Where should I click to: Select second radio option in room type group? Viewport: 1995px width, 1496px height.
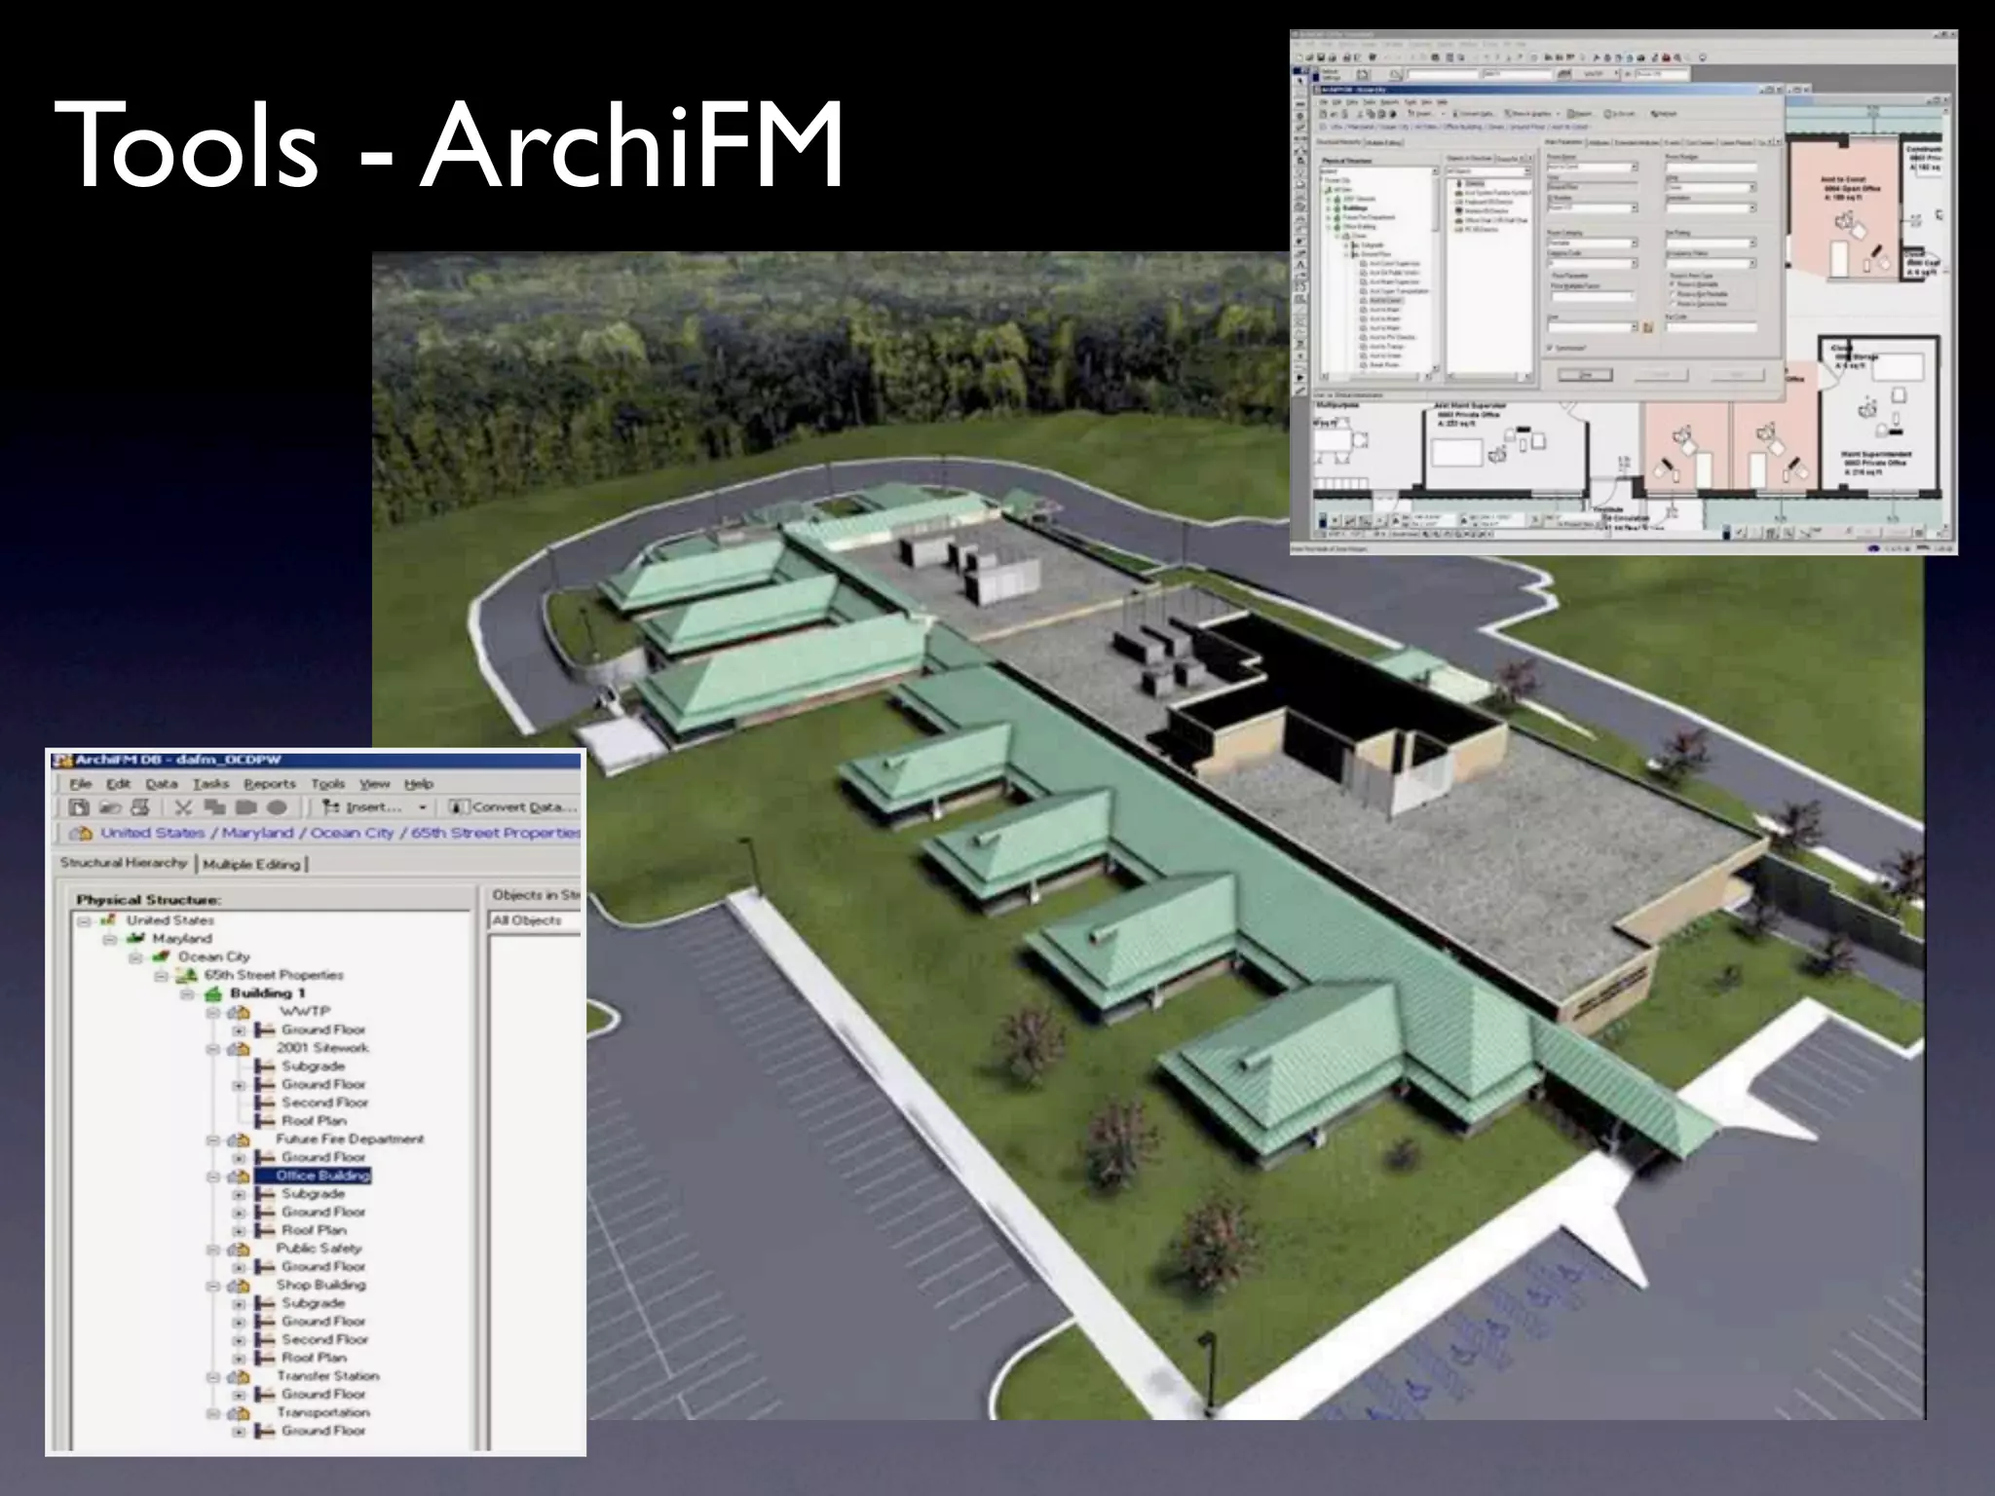pyautogui.click(x=1674, y=294)
